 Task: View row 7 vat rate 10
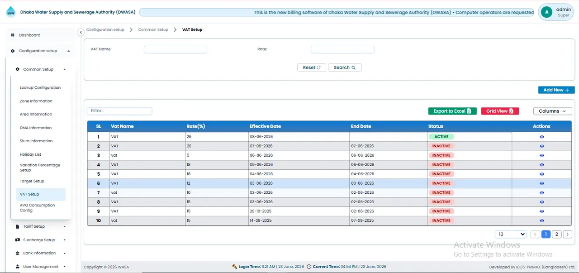[x=541, y=192]
